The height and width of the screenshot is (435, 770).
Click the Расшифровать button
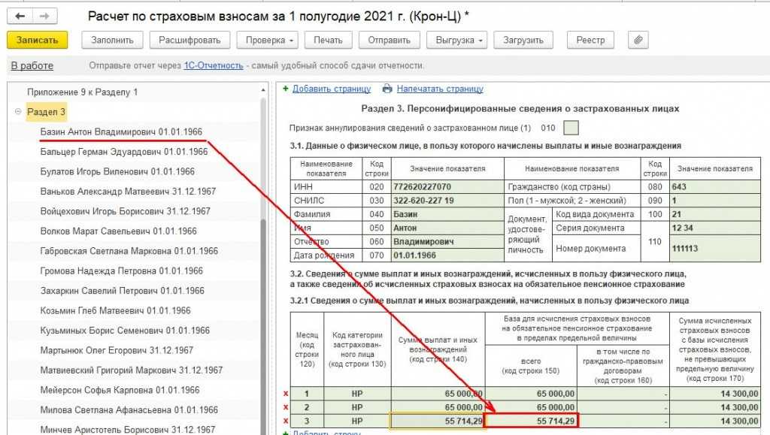189,41
